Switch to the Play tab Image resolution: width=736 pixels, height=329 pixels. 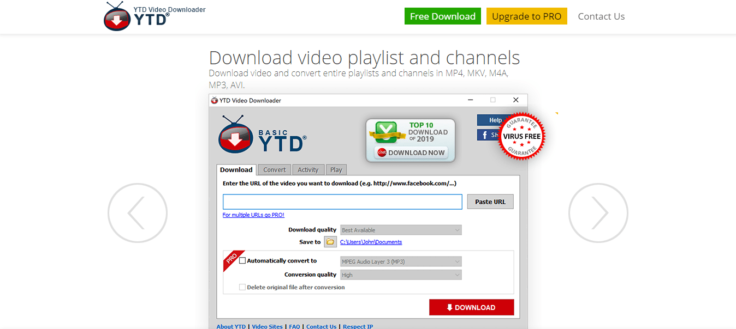click(x=336, y=170)
